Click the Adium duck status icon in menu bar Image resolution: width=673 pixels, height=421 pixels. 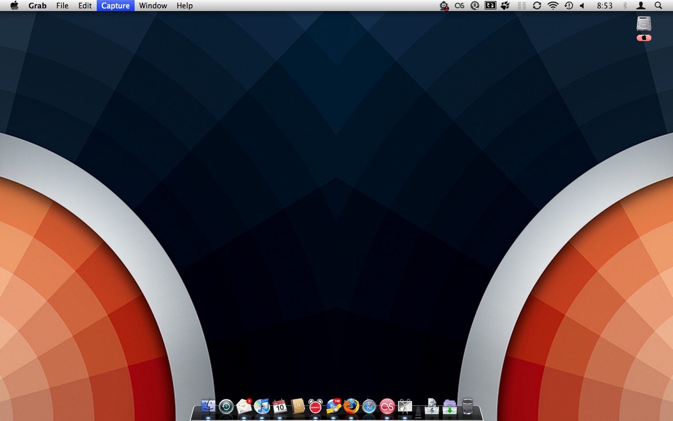point(444,6)
